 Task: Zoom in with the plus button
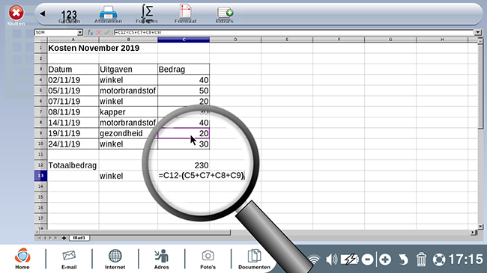pyautogui.click(x=385, y=260)
